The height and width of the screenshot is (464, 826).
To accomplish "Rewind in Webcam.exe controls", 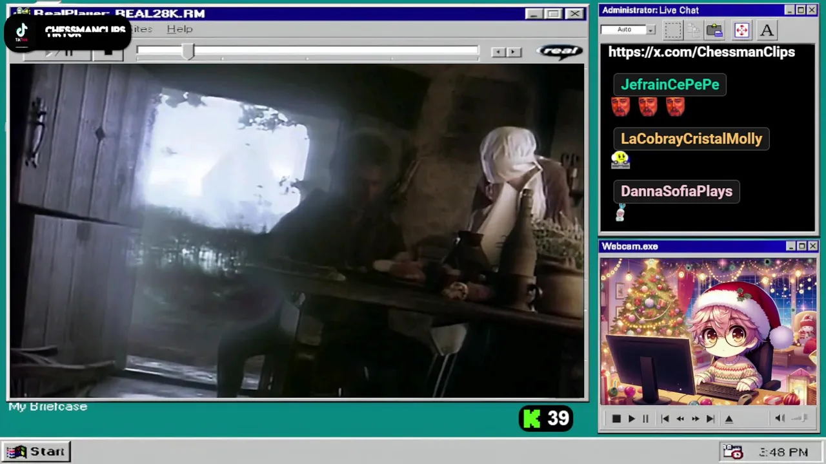I will 680,419.
